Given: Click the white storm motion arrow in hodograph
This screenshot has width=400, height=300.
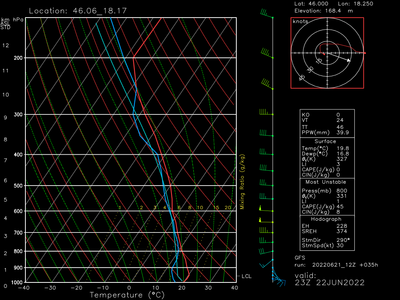Looking at the screenshot, I should [x=339, y=57].
